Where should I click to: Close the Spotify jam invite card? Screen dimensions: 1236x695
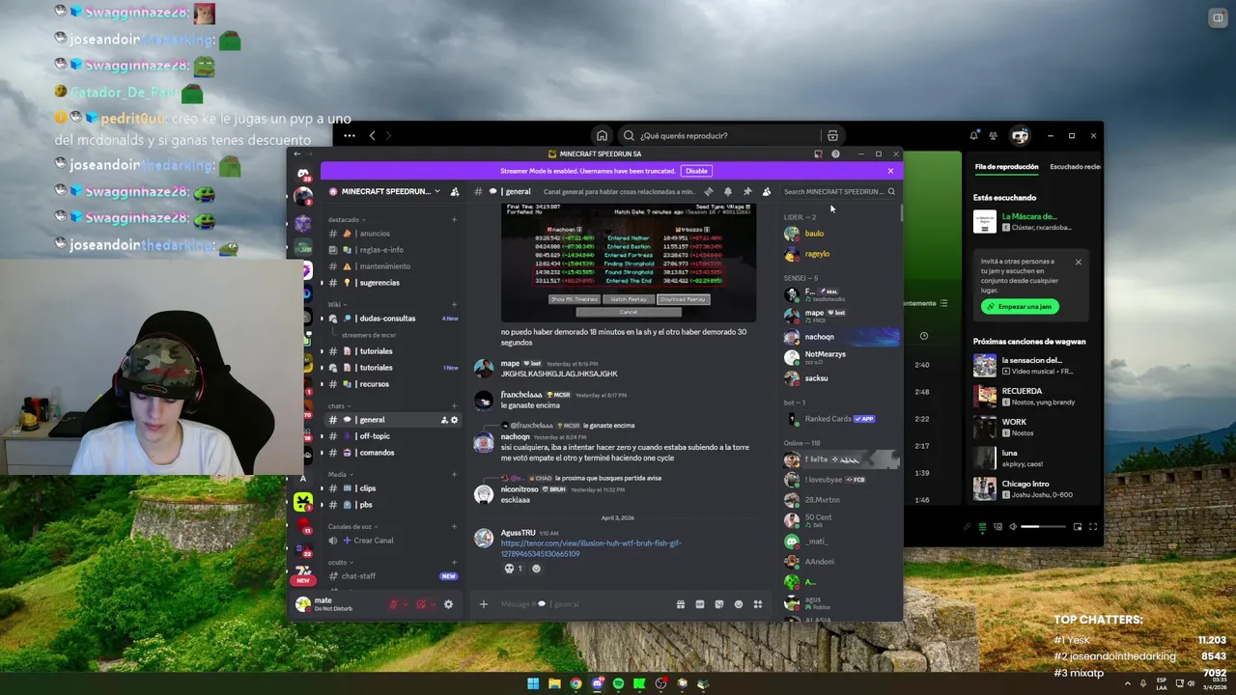pos(1079,263)
